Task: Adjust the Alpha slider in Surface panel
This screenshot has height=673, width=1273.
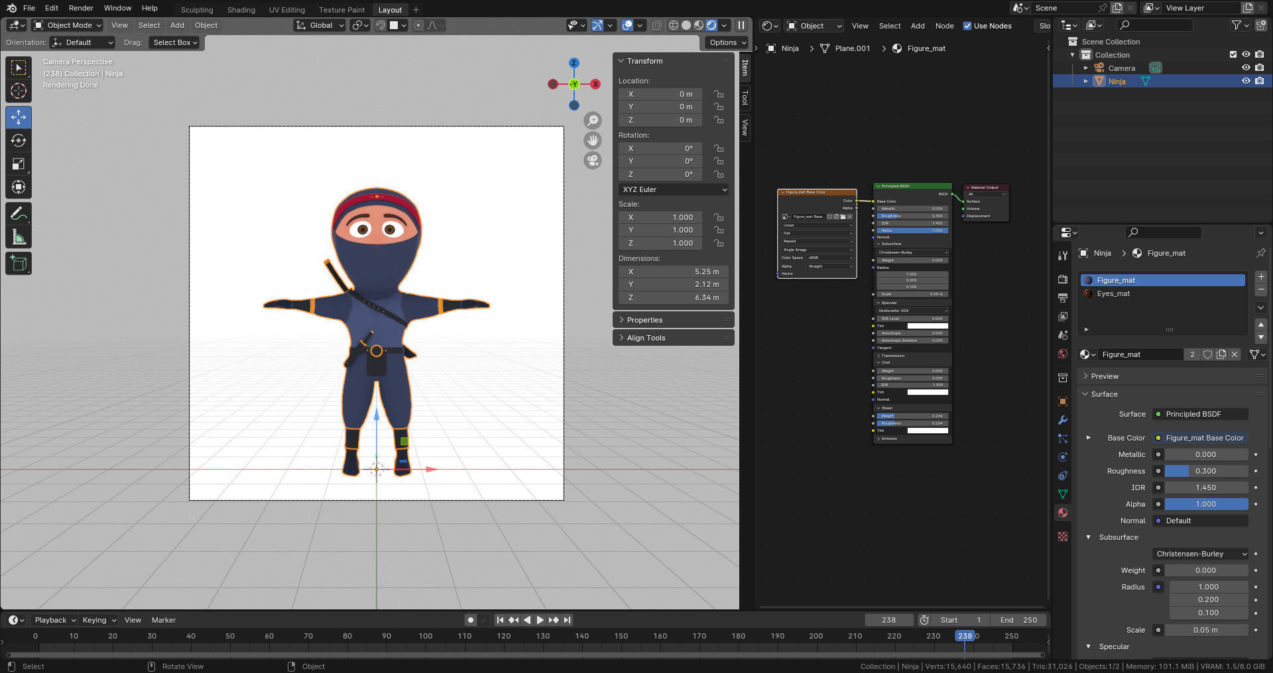Action: tap(1206, 504)
